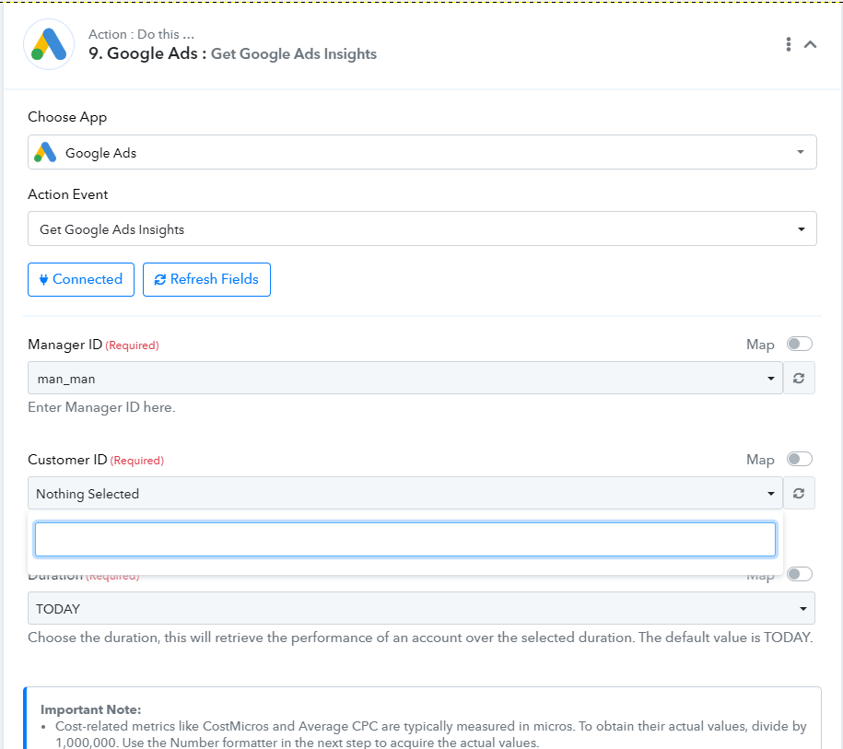843x749 pixels.
Task: Open the Customer ID Nothing Selected dropdown
Action: 404,493
